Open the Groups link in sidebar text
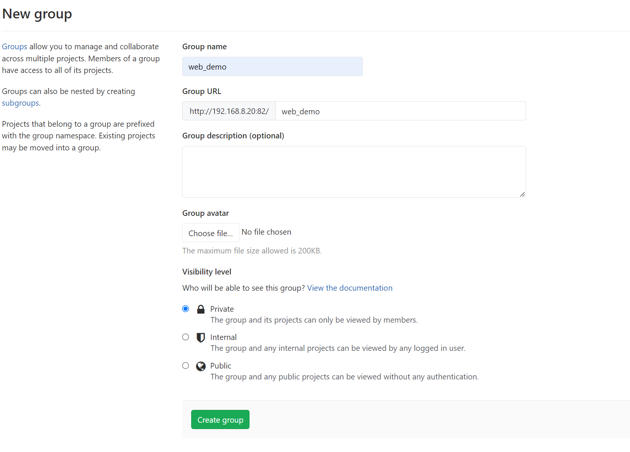Viewport: 630px width, 452px height. click(x=15, y=47)
